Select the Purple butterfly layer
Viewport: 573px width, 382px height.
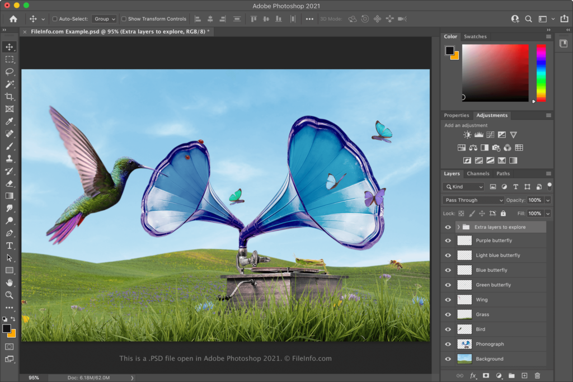[494, 240]
